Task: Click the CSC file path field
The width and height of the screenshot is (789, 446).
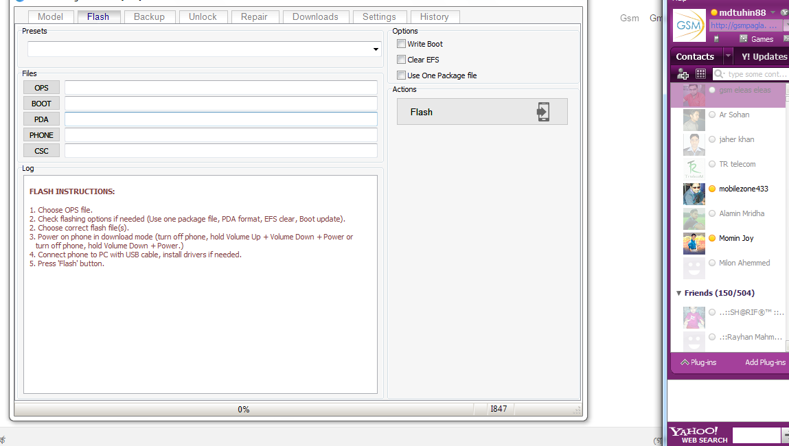Action: pos(221,150)
